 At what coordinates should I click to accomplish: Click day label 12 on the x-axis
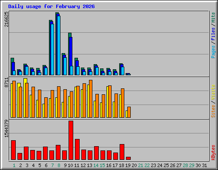83,165
